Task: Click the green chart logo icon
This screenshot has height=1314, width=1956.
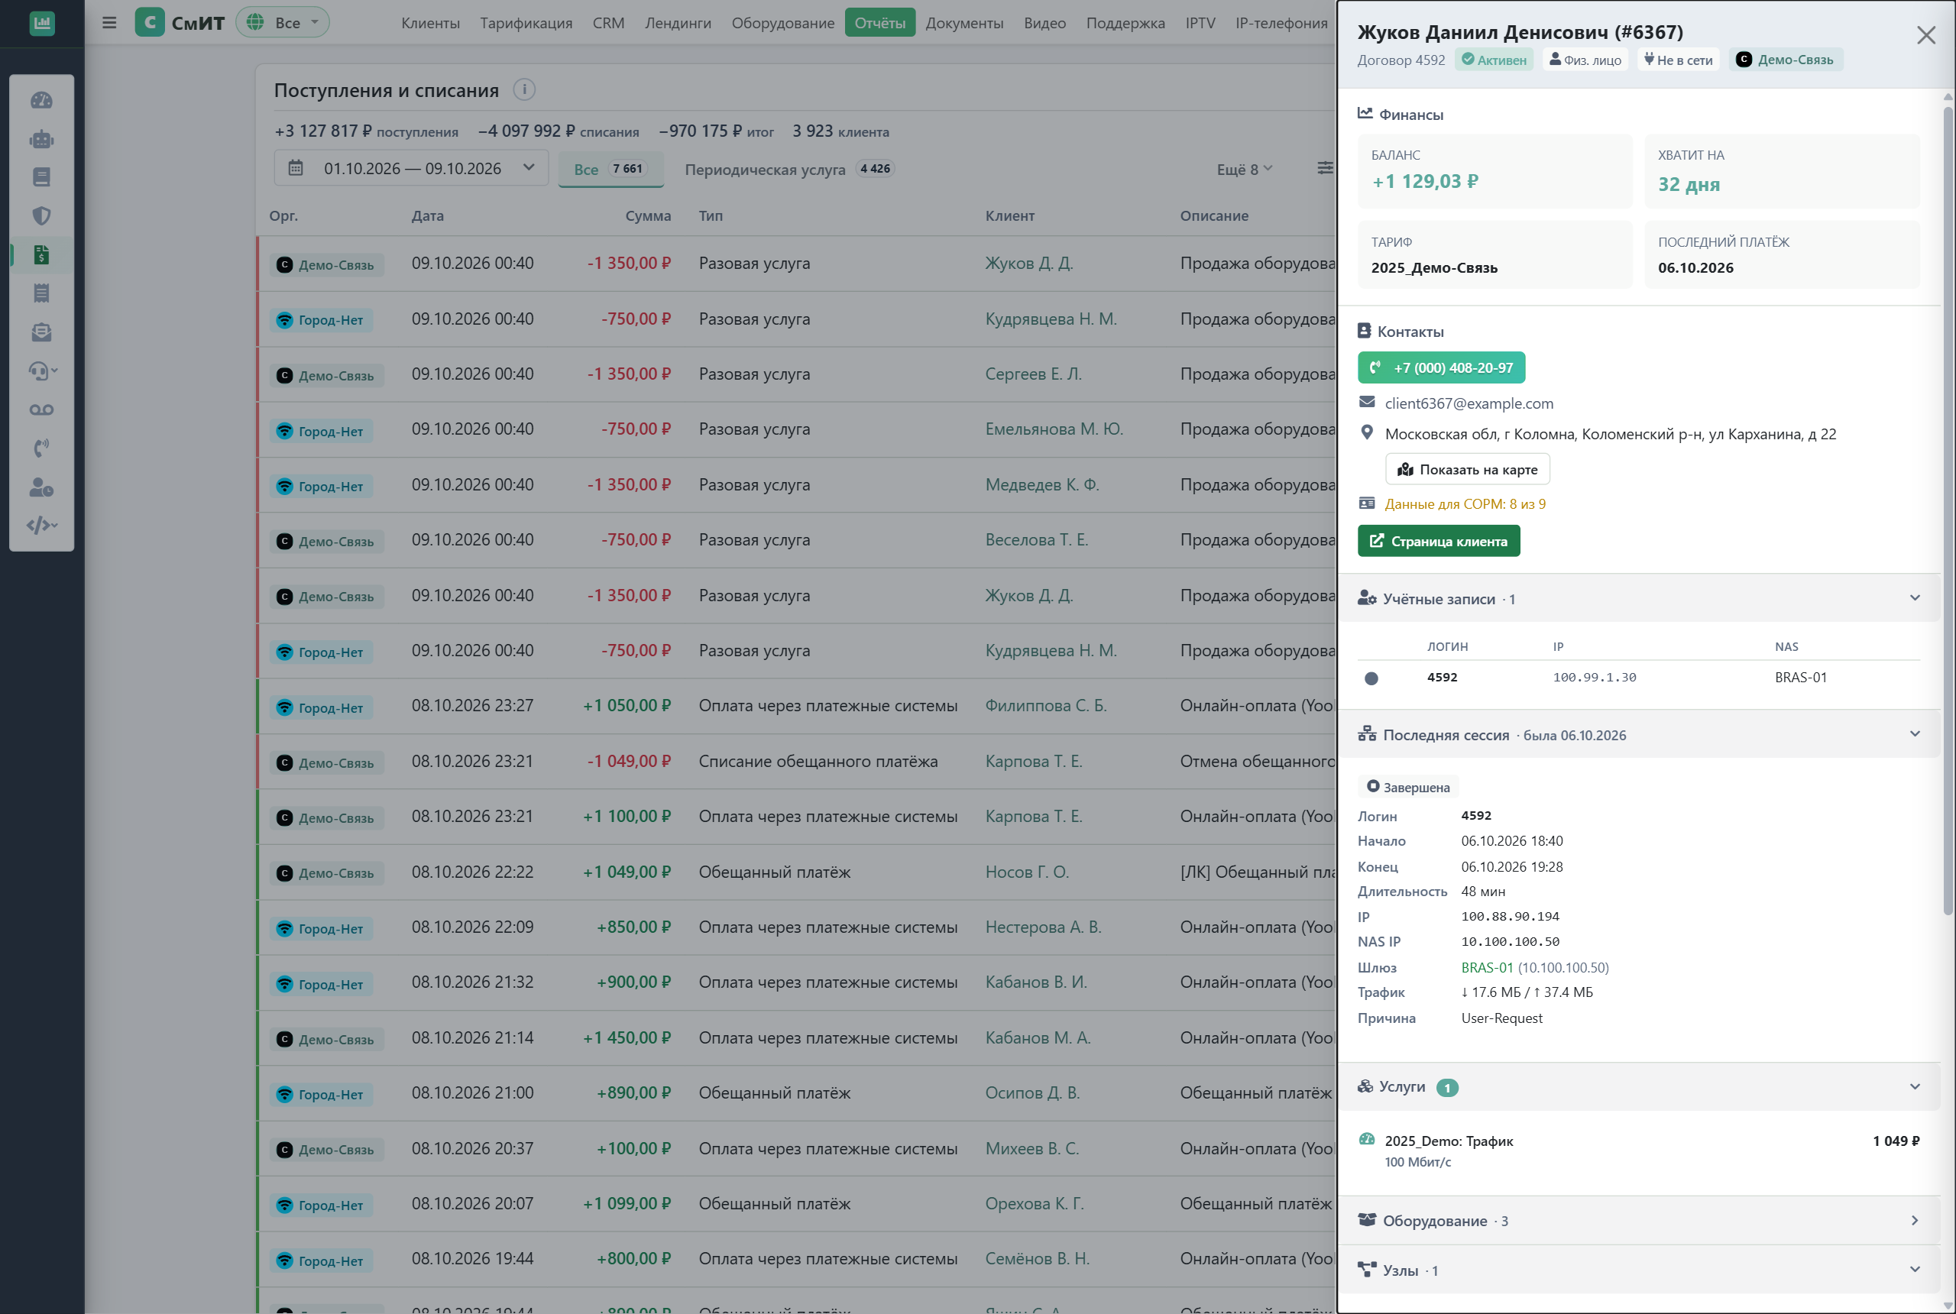Action: [x=42, y=23]
